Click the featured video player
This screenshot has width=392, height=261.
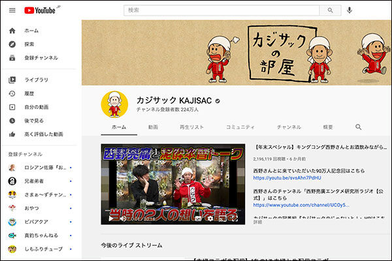click(x=173, y=184)
